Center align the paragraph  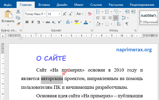click(x=104, y=18)
